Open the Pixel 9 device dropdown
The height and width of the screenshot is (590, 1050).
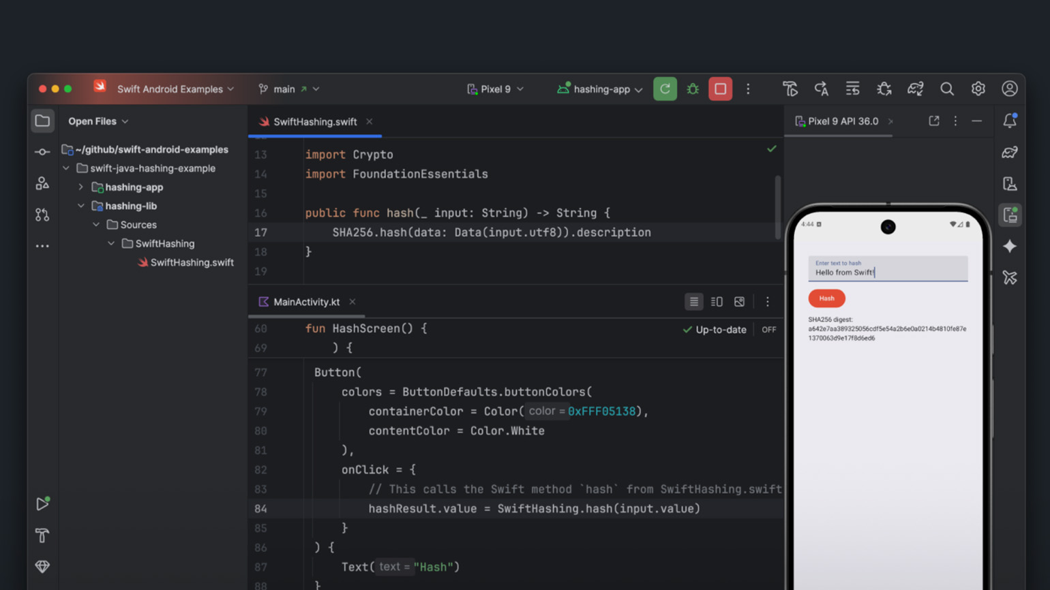[496, 89]
